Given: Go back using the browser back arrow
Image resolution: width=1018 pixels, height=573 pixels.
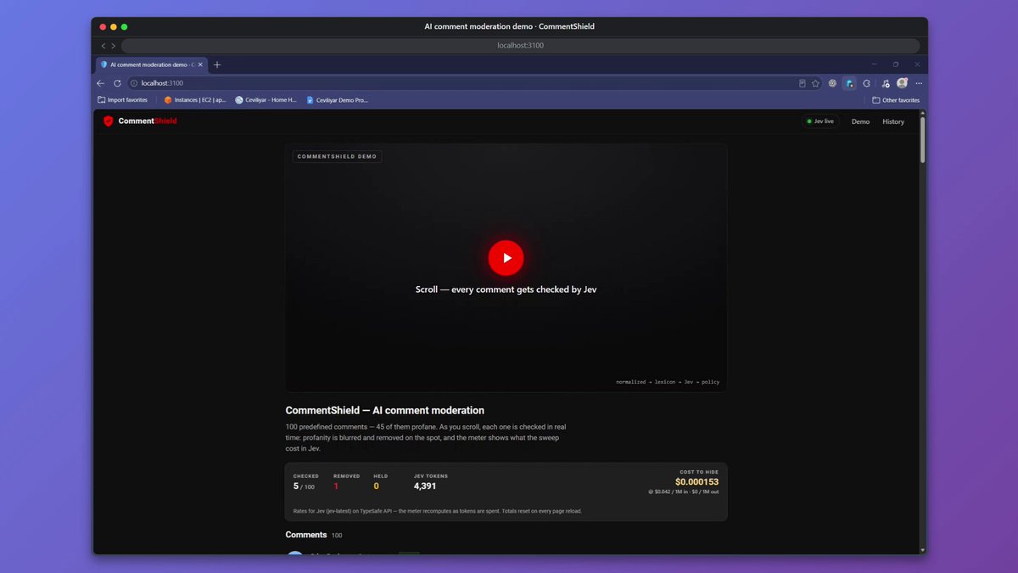Looking at the screenshot, I should pyautogui.click(x=100, y=83).
